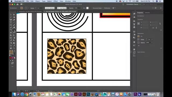Select the Rectangle tool
This screenshot has width=172, height=97.
pyautogui.click(x=11, y=25)
